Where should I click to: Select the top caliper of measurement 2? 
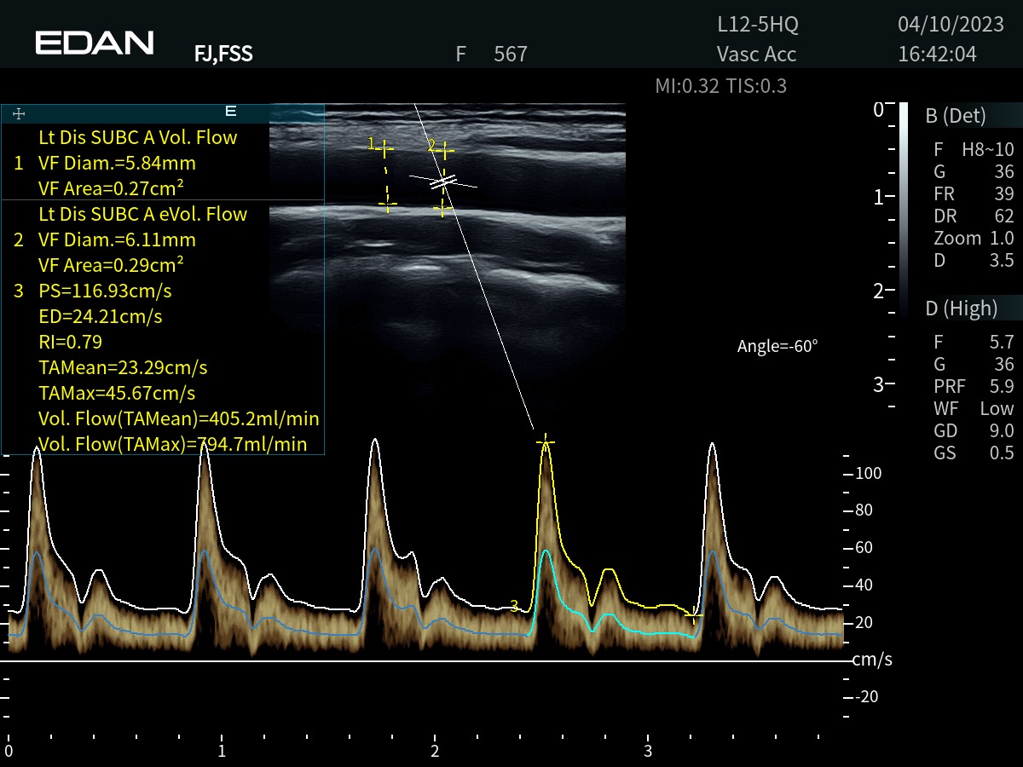pos(444,152)
